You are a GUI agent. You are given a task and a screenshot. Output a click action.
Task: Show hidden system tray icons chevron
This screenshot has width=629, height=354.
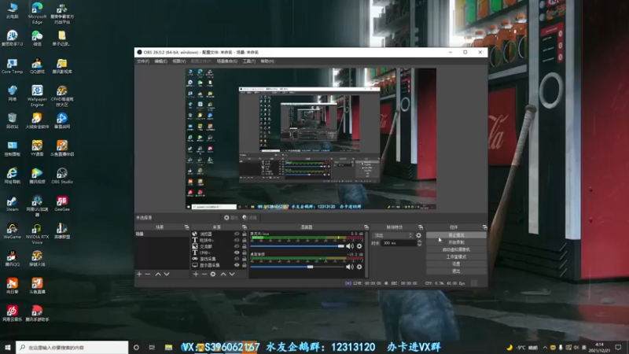tap(545, 347)
